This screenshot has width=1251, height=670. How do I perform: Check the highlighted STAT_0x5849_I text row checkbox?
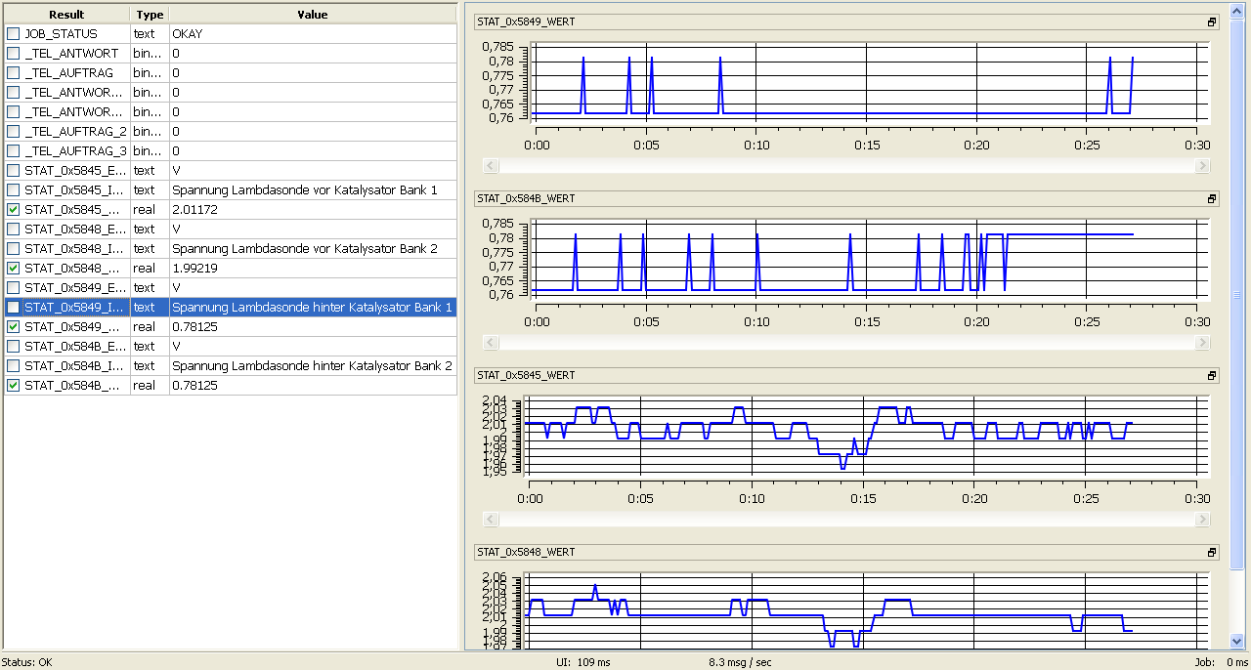pyautogui.click(x=13, y=307)
